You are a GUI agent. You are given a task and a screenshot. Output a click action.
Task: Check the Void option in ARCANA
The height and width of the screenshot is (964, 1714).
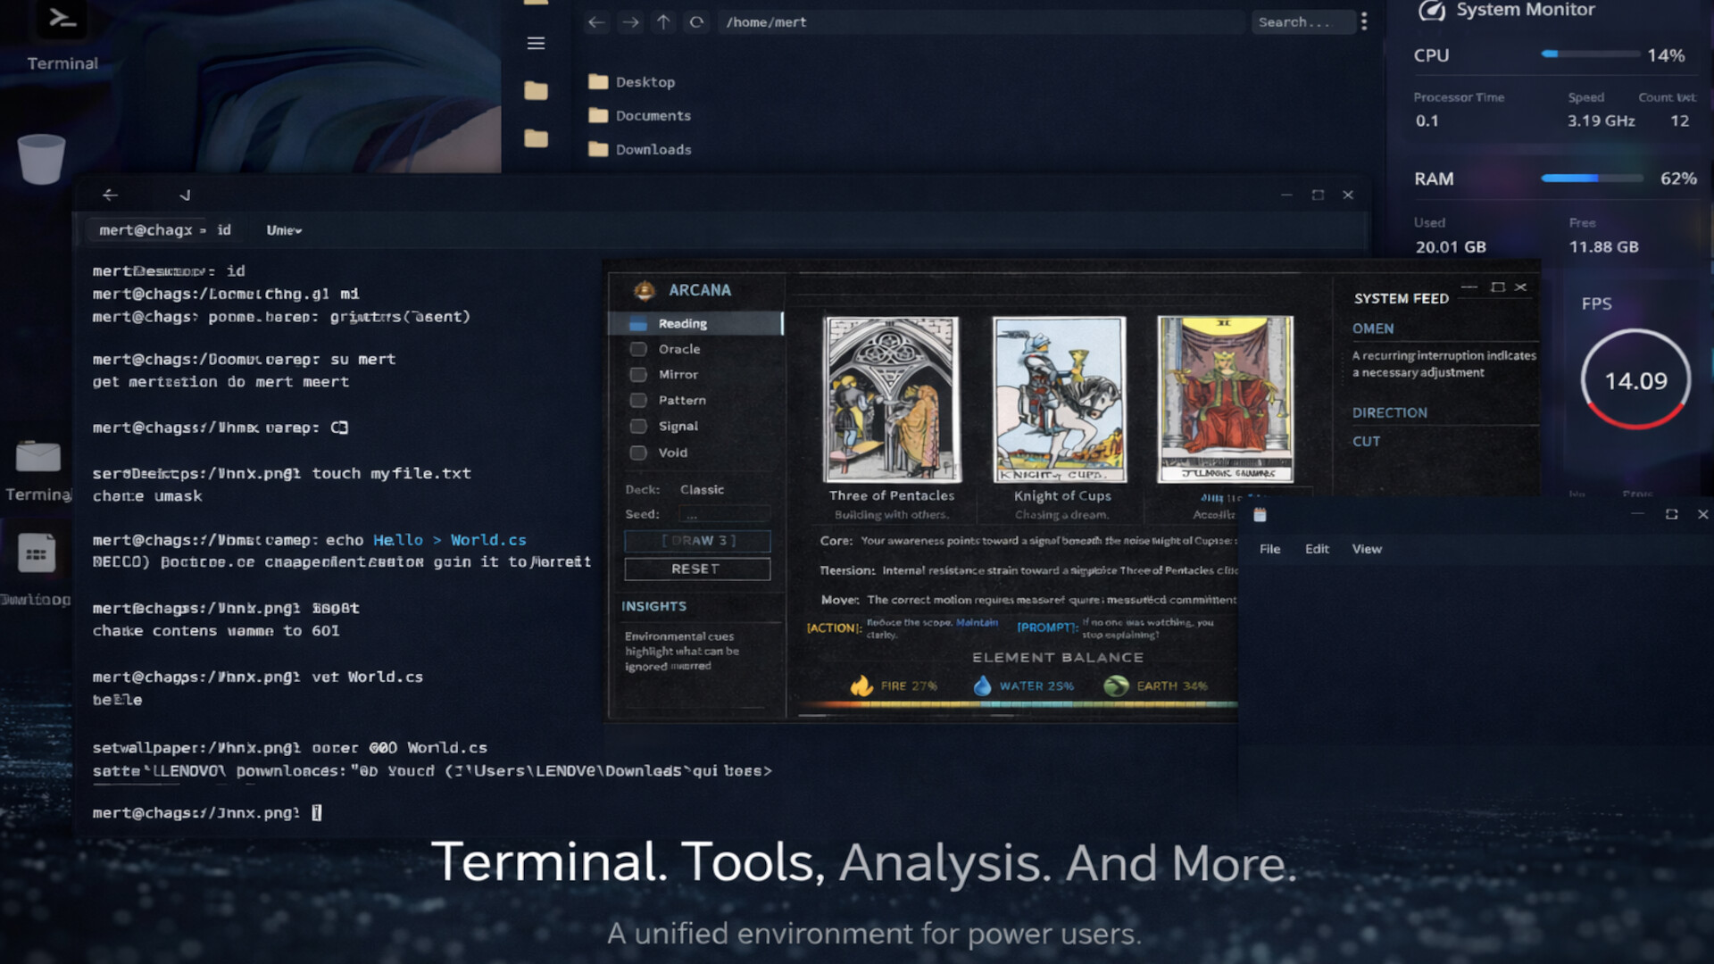(x=638, y=453)
